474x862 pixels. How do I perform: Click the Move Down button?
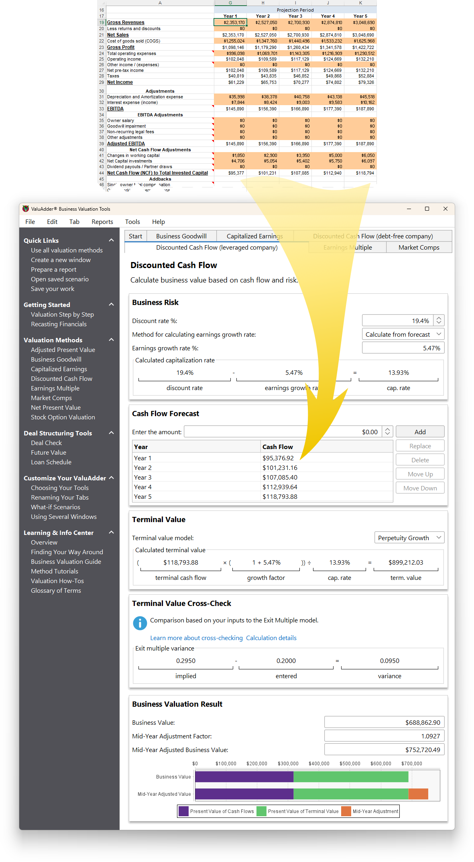(420, 488)
